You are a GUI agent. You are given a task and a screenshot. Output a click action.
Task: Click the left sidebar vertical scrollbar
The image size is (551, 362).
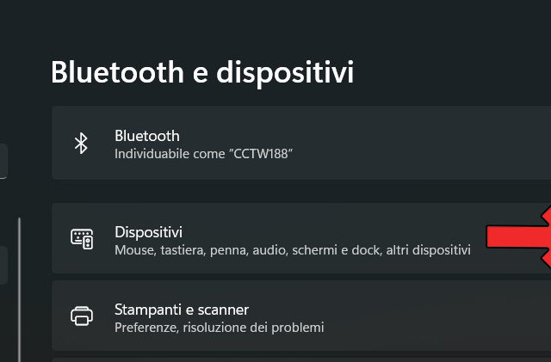(x=20, y=284)
